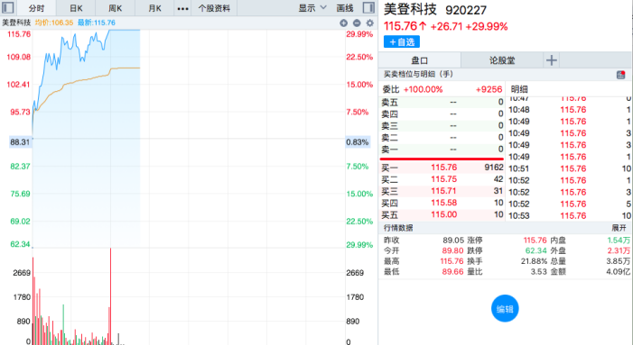Viewport: 633px width, 345px height.
Task: Click the 跌停 62.34 limit-down value
Action: [x=535, y=250]
